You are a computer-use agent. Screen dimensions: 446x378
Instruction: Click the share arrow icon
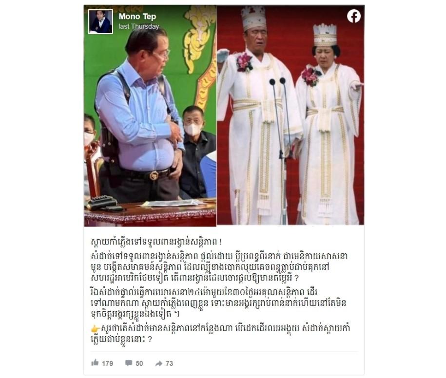tap(159, 363)
